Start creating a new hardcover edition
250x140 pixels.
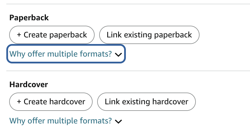coord(51,102)
